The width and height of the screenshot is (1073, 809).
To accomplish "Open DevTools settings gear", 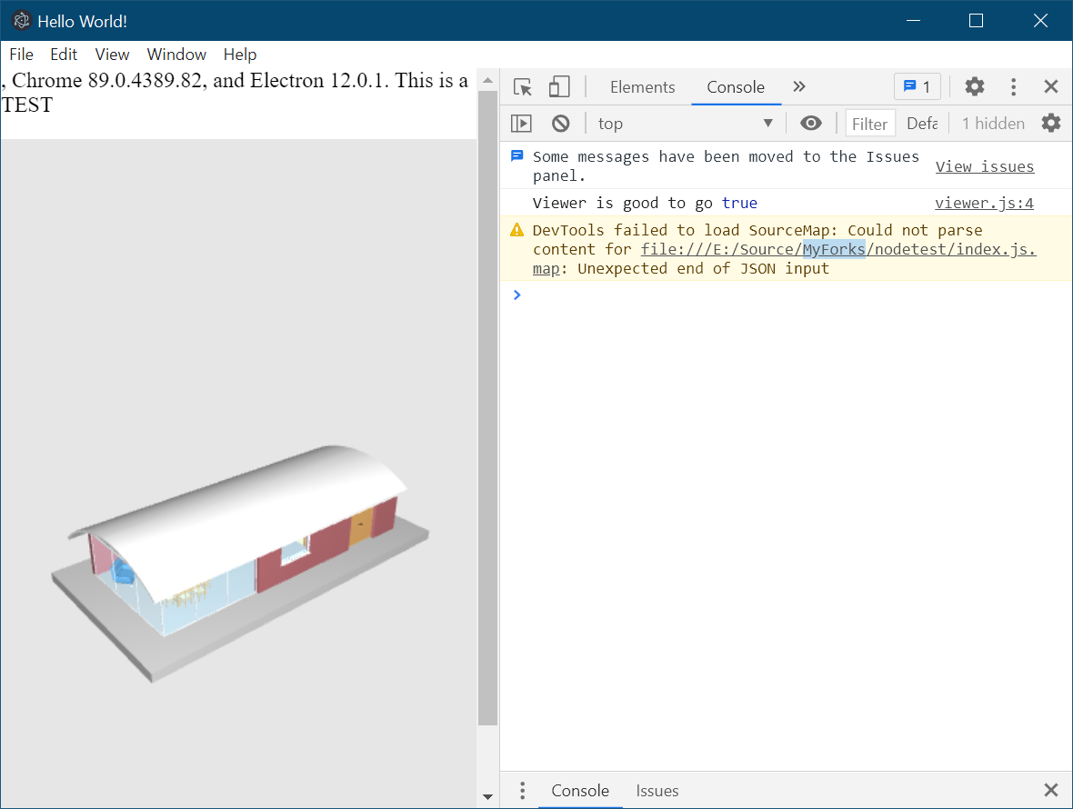I will [x=974, y=86].
